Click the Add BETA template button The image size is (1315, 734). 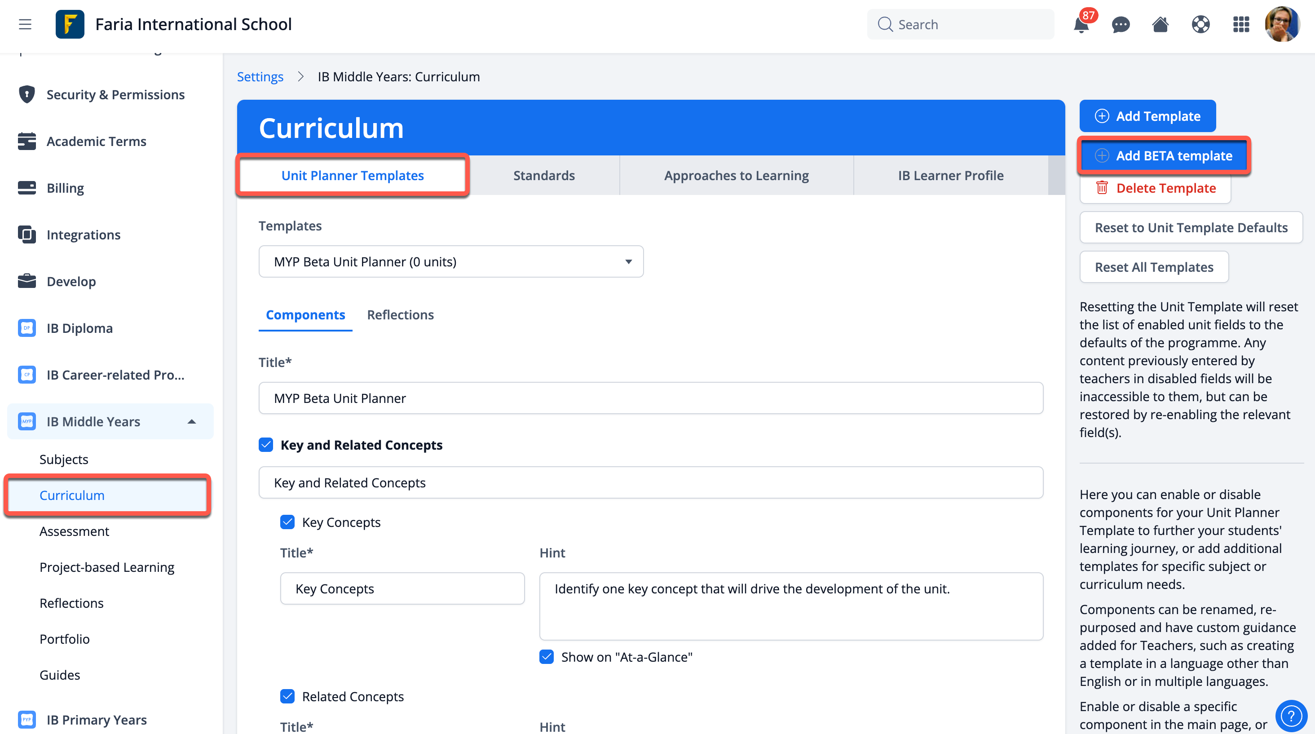pyautogui.click(x=1163, y=155)
